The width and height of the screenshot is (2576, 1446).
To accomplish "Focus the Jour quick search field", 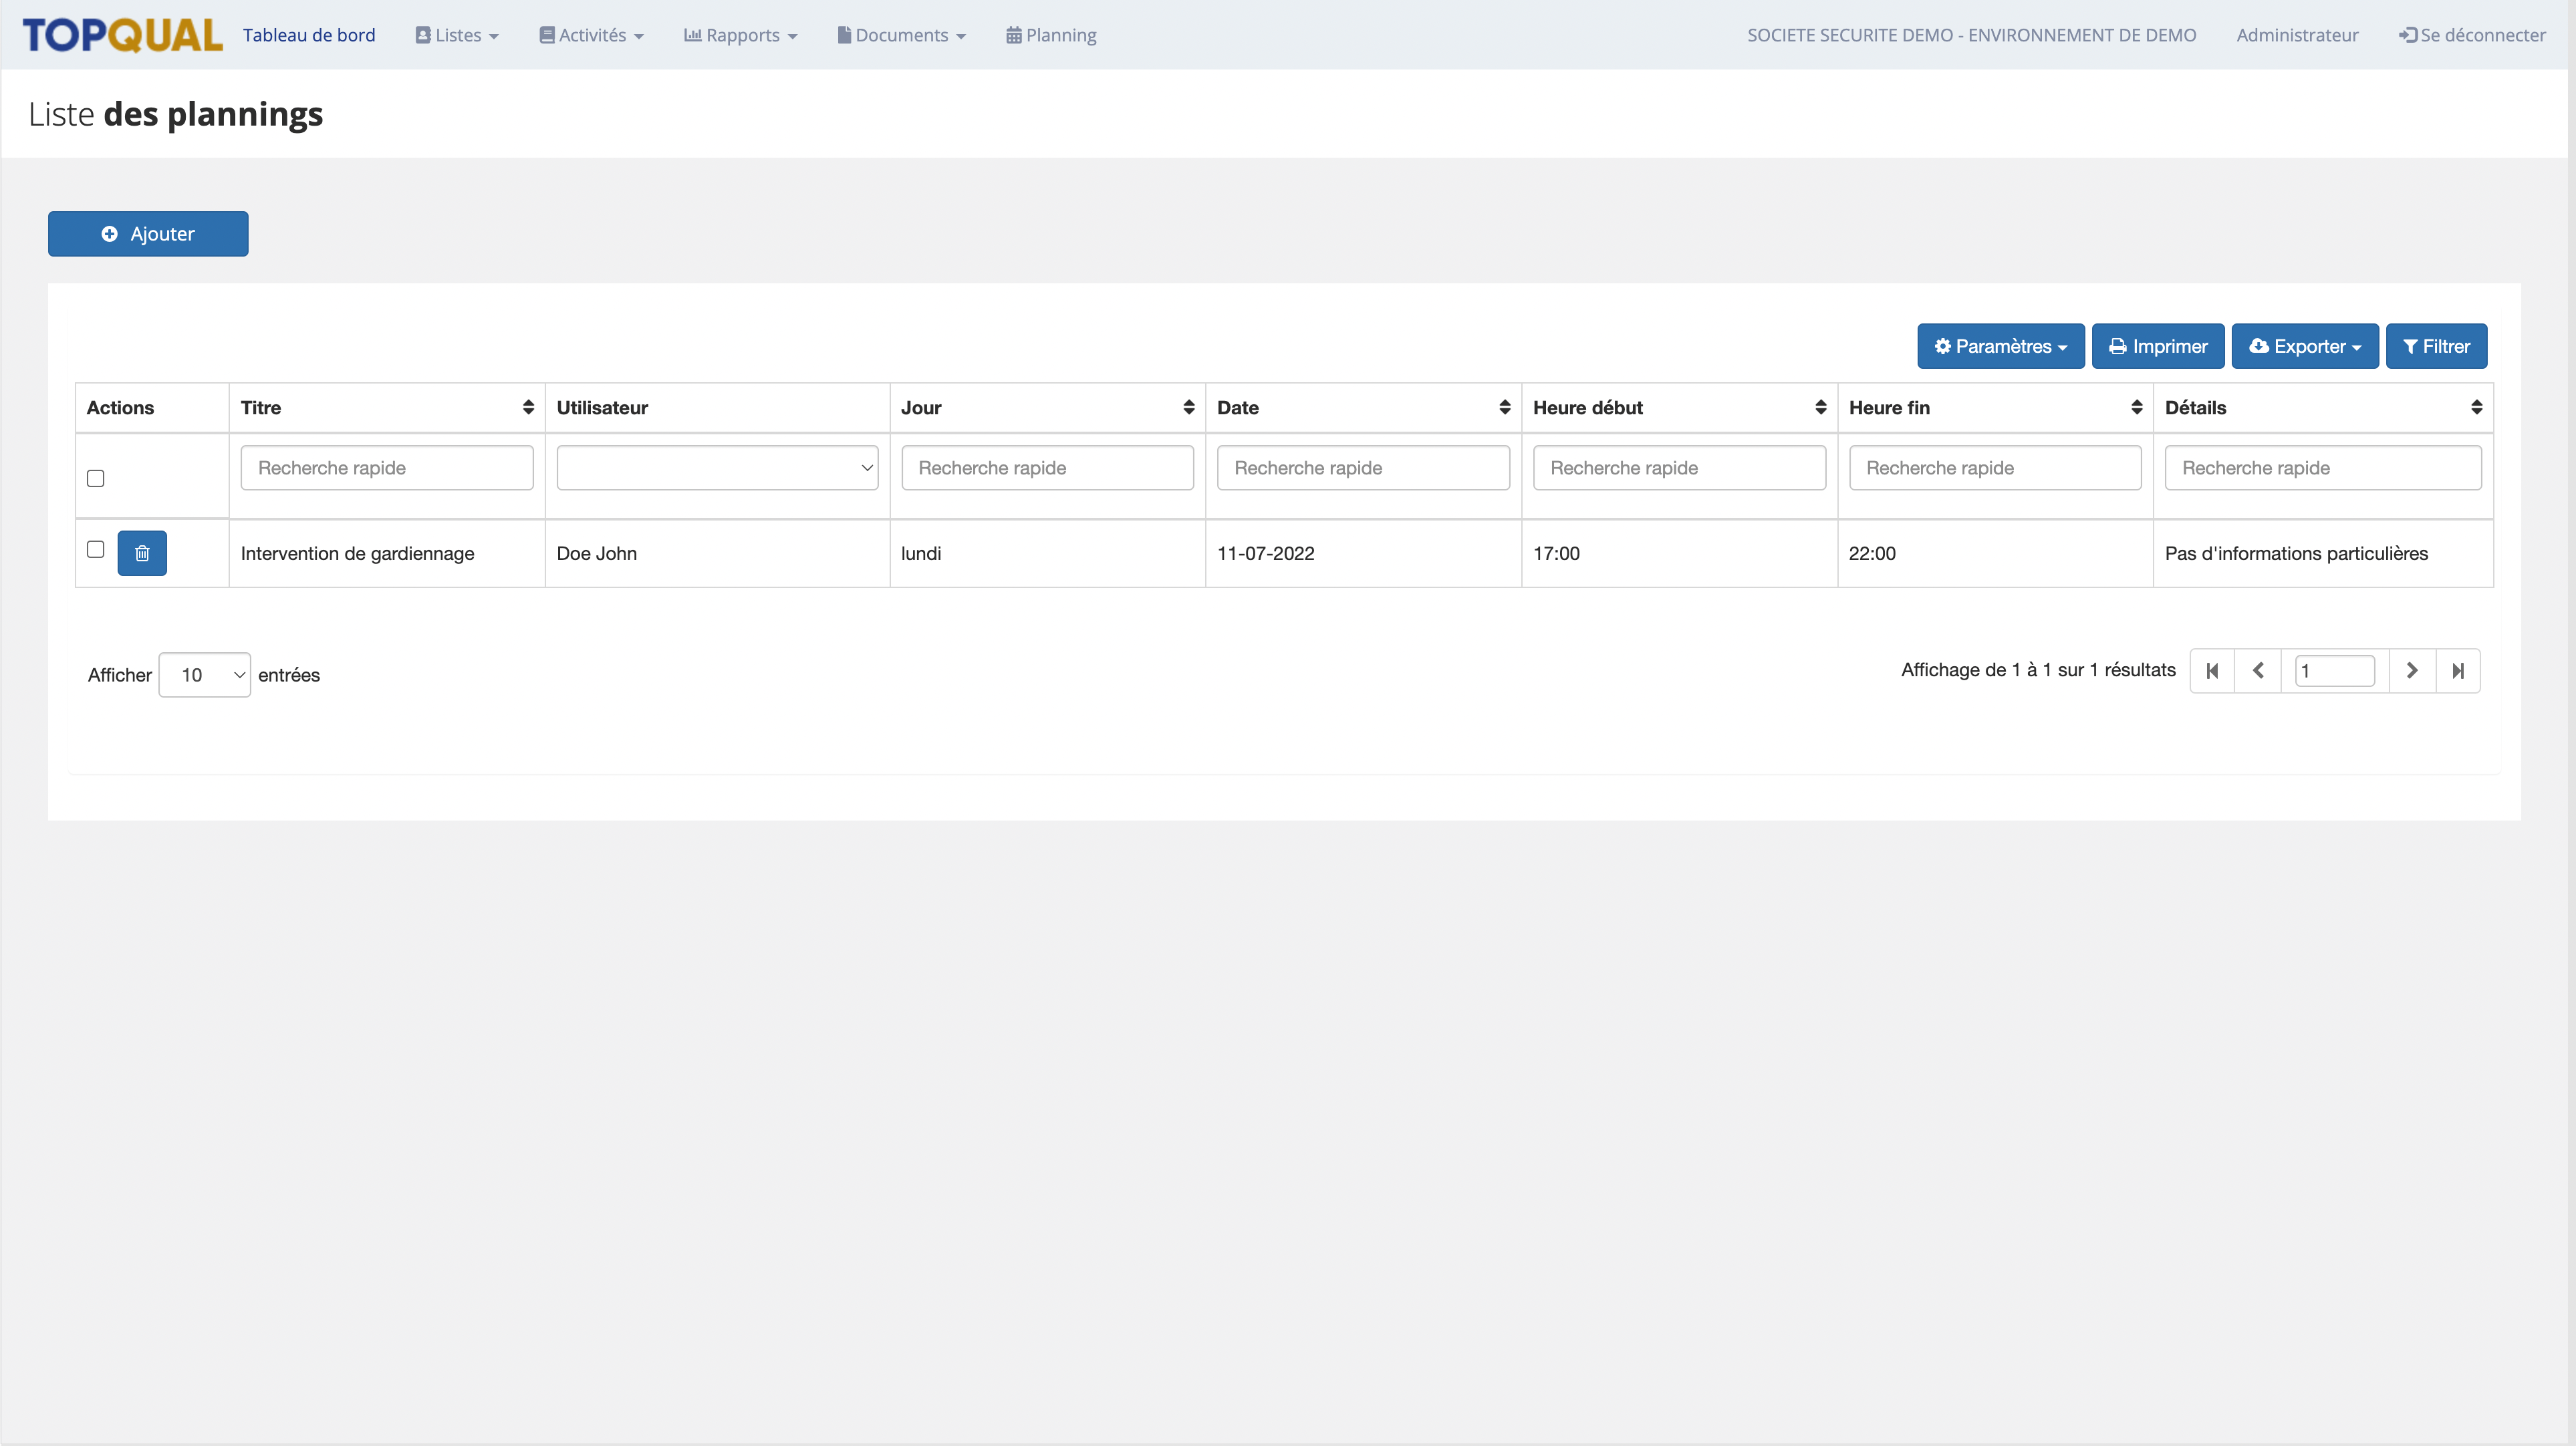I will point(1047,468).
